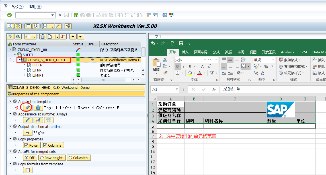Screen dimensions: 326x175
Task: Click the trash delete node icon in tree toolbar
Action: 43,37
